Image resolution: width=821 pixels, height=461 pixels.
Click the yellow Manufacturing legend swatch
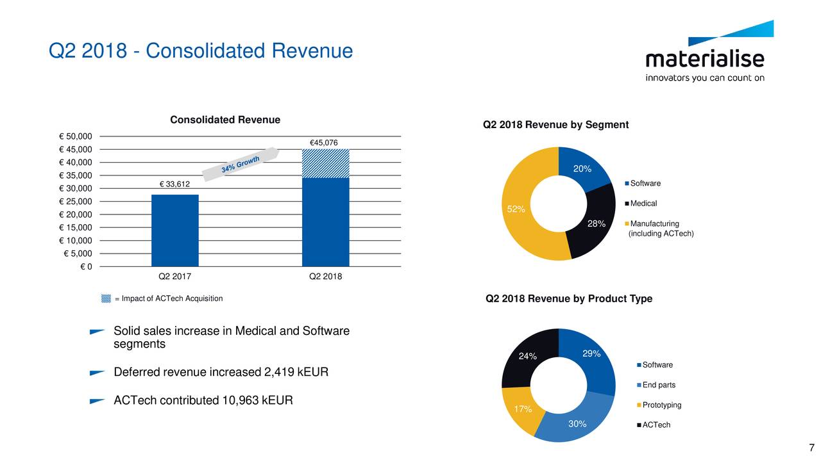coord(627,224)
